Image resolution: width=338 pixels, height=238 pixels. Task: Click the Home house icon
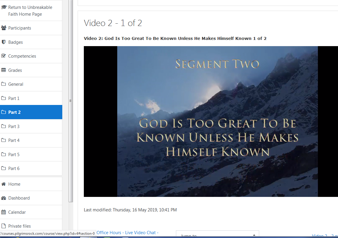coord(4,184)
